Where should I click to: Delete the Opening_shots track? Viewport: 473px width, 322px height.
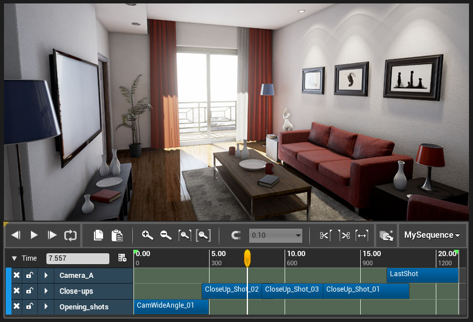coord(17,306)
